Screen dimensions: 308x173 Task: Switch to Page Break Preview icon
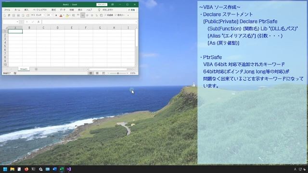coord(103,73)
